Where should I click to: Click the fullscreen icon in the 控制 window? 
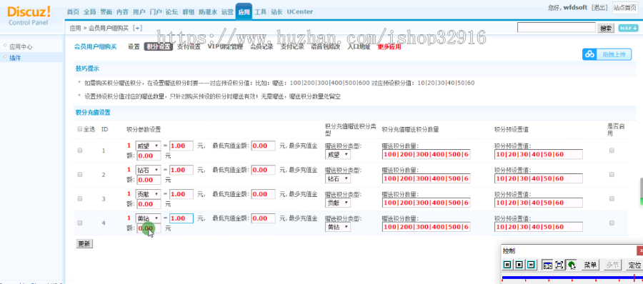pyautogui.click(x=559, y=265)
